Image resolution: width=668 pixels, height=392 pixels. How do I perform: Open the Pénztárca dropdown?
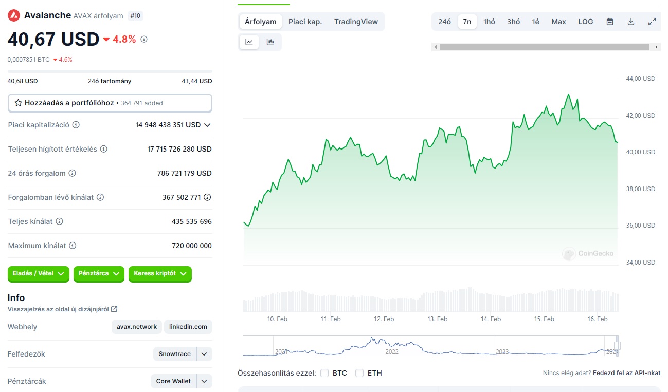[99, 274]
